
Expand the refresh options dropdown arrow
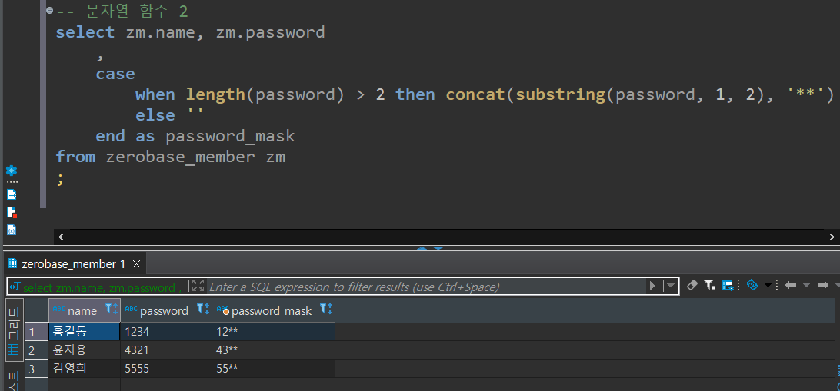pos(767,286)
